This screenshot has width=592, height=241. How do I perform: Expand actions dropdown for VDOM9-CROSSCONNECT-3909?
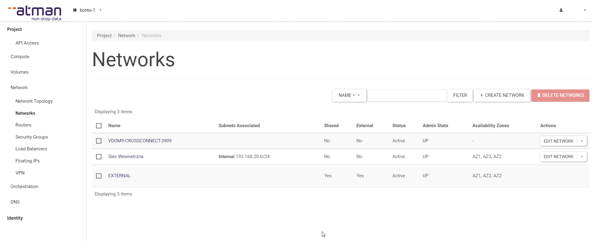[x=582, y=141]
